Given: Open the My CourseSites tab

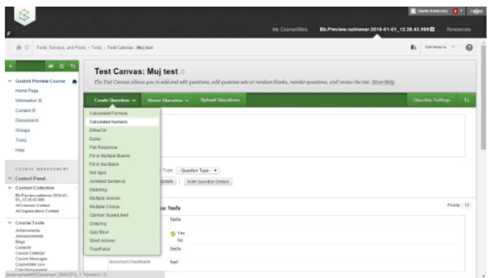Looking at the screenshot, I should click(290, 30).
